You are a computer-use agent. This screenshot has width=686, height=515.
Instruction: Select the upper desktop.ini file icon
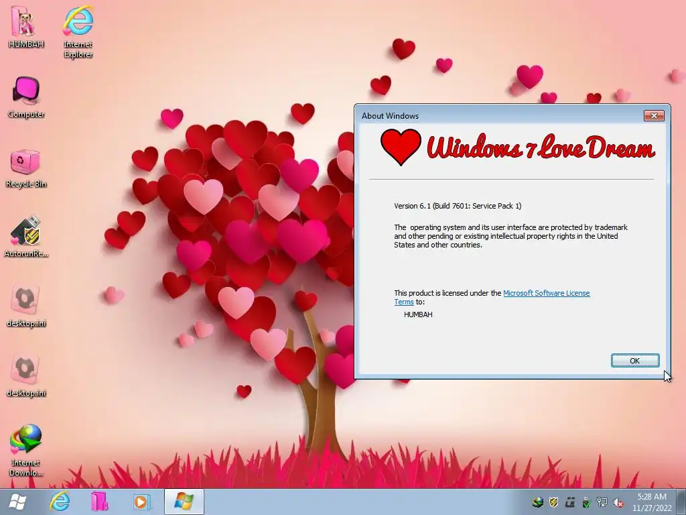click(x=26, y=306)
